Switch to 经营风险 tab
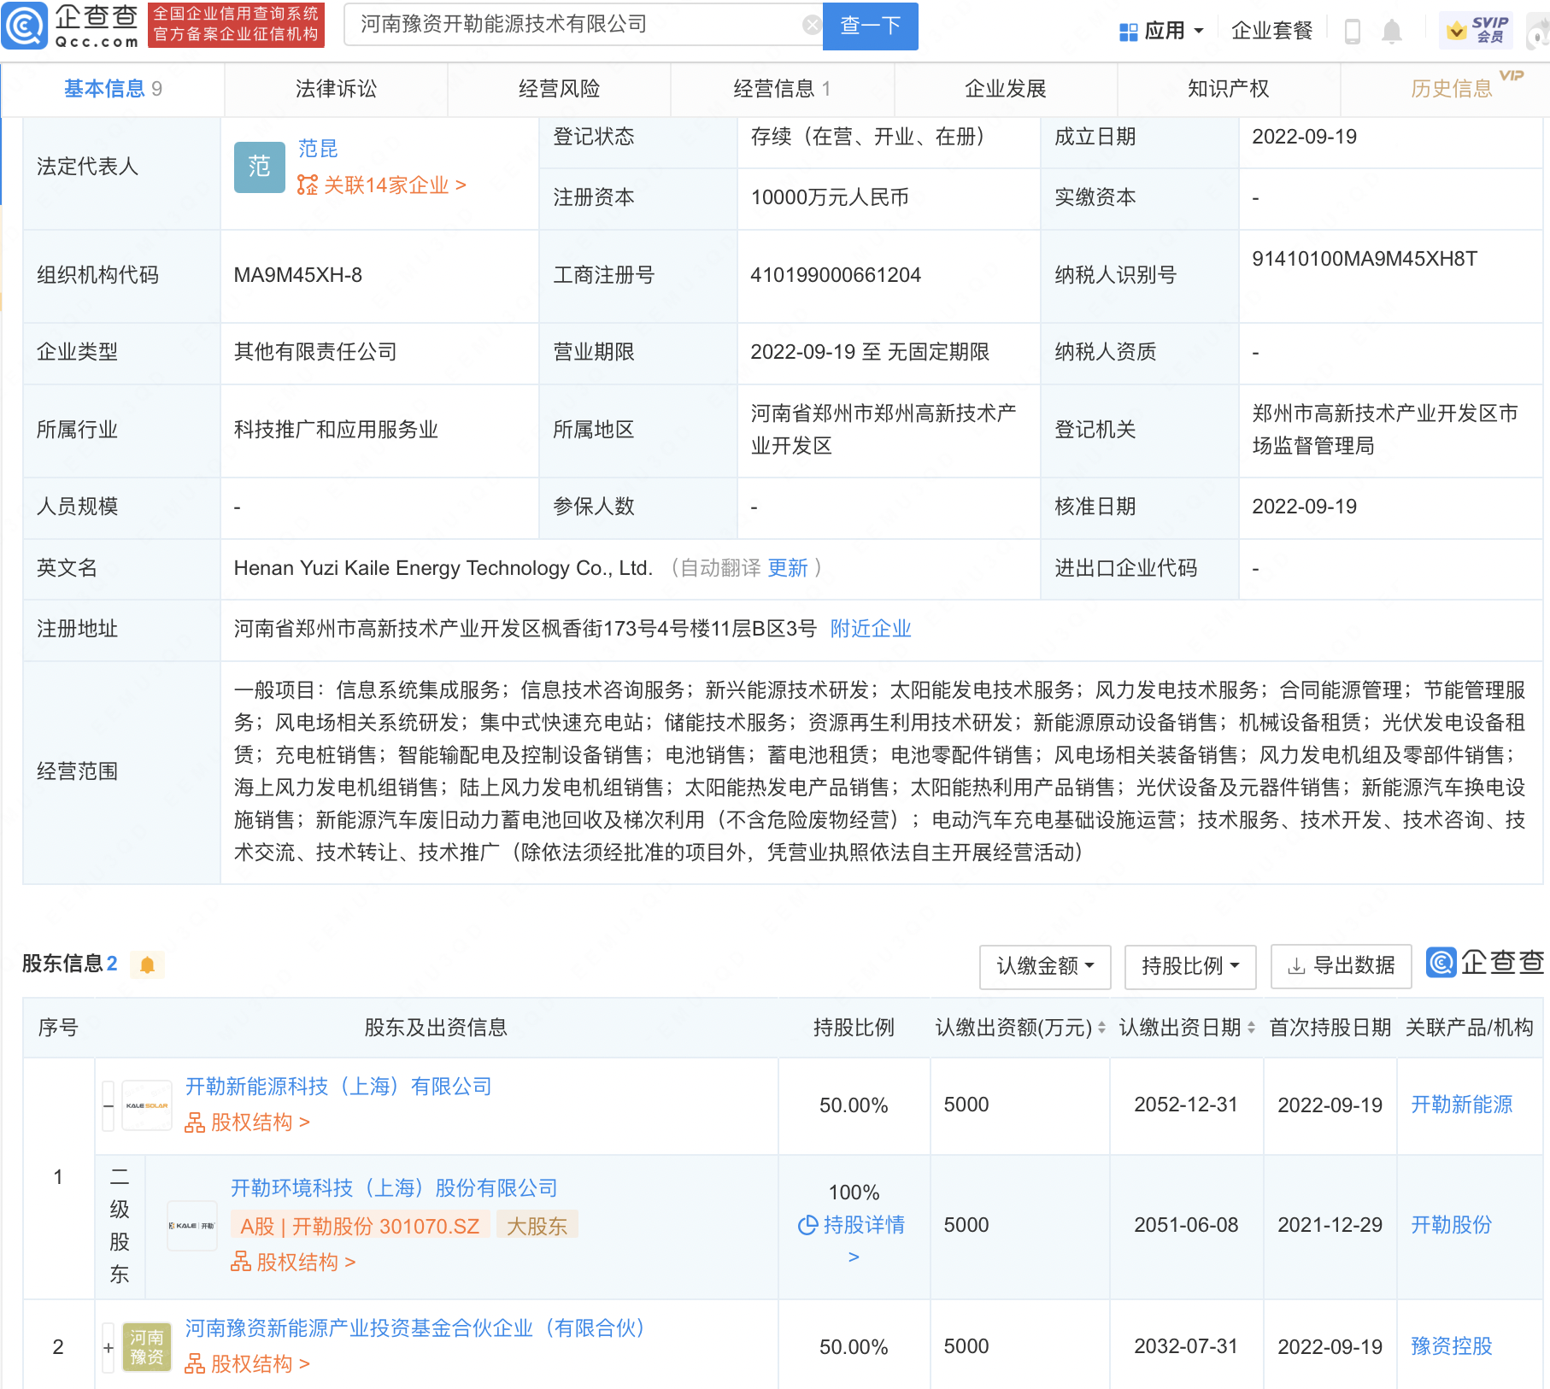The width and height of the screenshot is (1550, 1389). coord(559,89)
